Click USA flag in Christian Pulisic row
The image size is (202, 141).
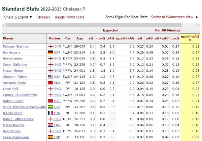(x=50, y=77)
